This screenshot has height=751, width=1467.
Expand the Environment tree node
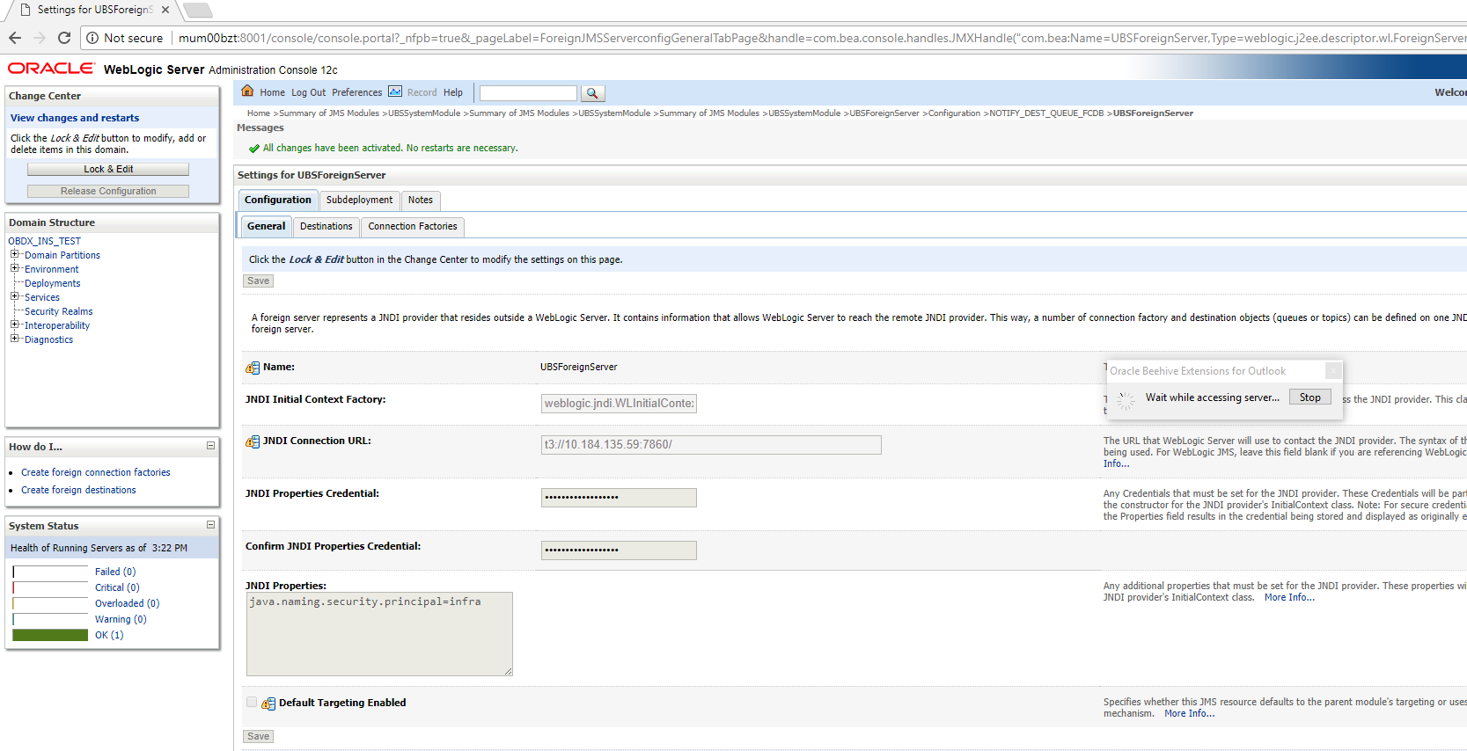[x=14, y=268]
